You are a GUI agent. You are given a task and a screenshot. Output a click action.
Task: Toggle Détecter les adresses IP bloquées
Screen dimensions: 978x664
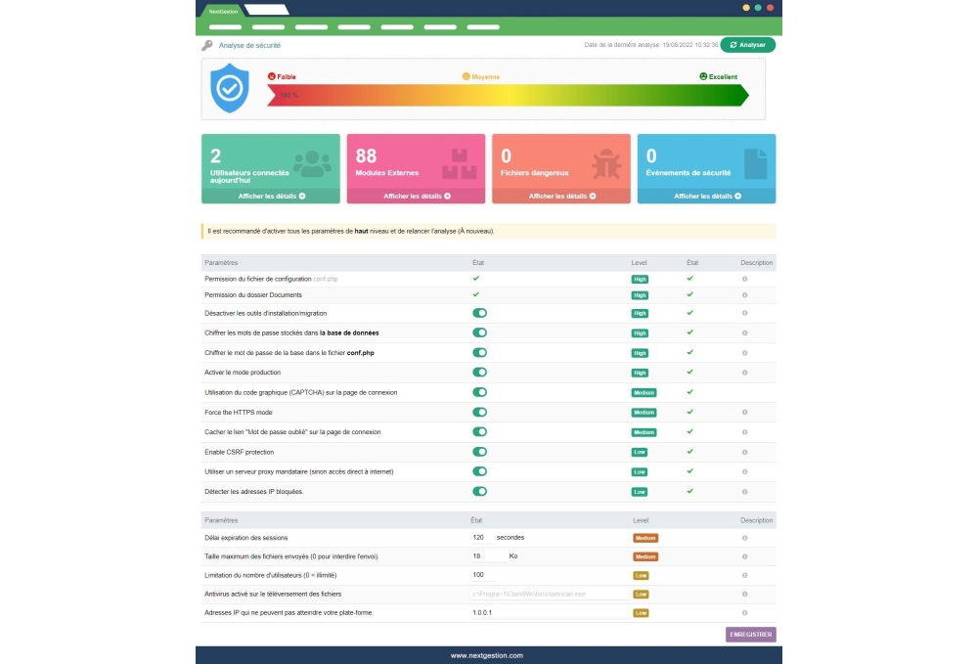[x=479, y=491]
